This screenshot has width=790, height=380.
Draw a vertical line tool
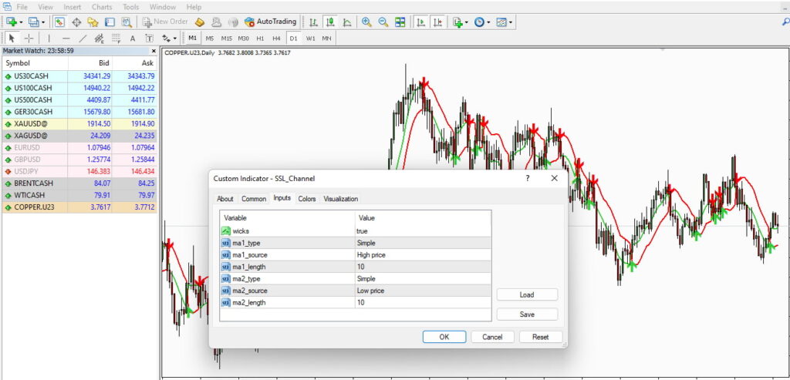(x=49, y=39)
